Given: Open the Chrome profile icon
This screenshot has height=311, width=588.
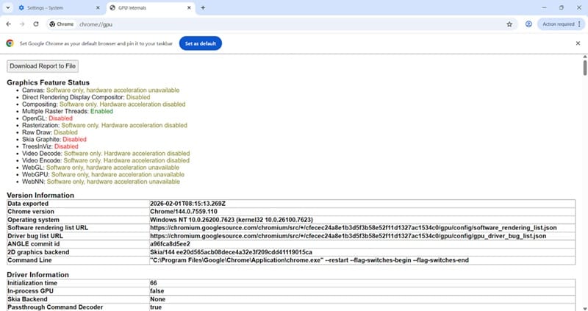Looking at the screenshot, I should pos(528,24).
